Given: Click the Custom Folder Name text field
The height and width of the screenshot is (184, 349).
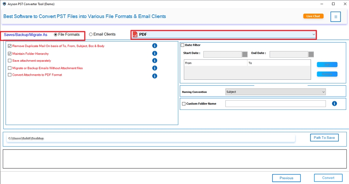Looking at the screenshot, I should (x=275, y=104).
